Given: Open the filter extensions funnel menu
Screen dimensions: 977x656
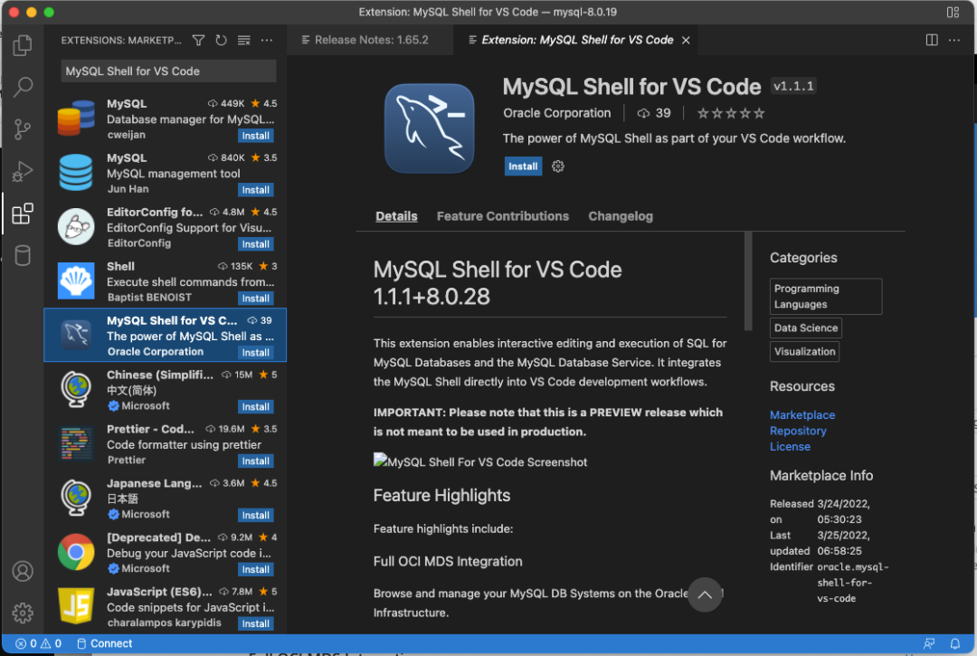Looking at the screenshot, I should tap(199, 40).
